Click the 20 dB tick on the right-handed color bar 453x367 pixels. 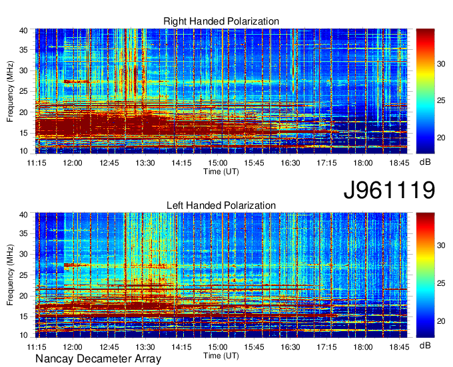pos(441,138)
